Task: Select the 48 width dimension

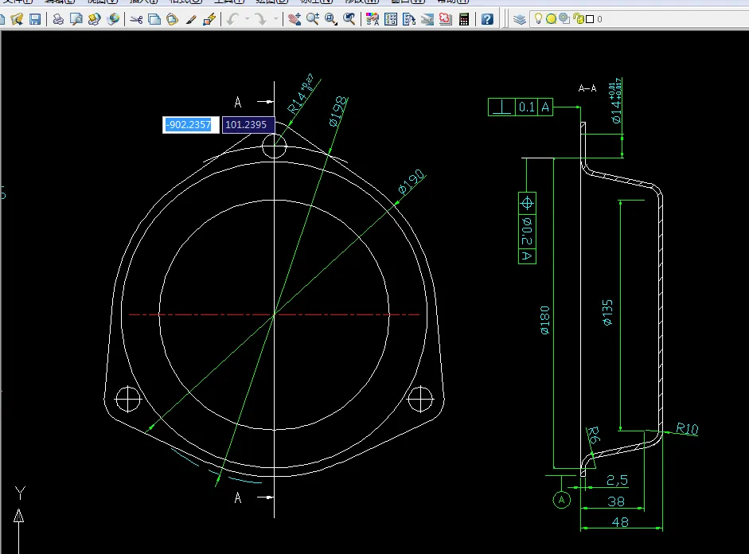Action: pos(620,522)
